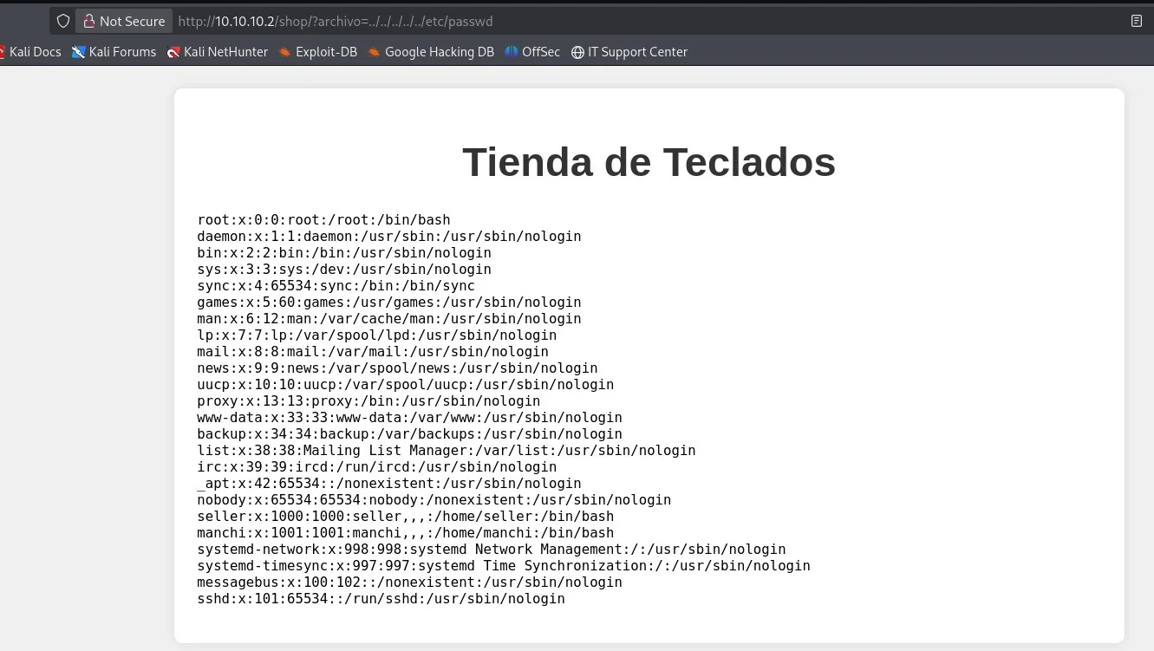1154x651 pixels.
Task: Click the man:x:6:12 passwd line
Action: click(x=389, y=319)
